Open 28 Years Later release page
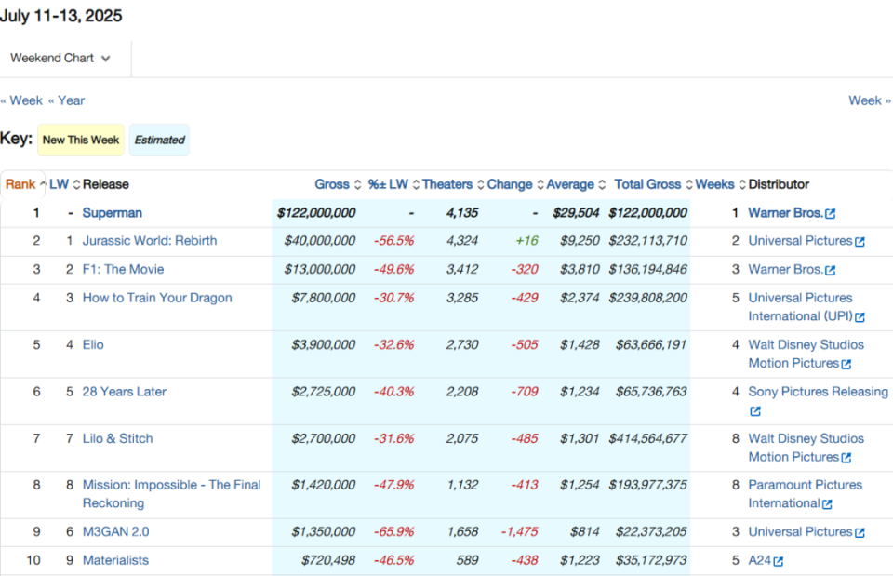Viewport: 893px width, 576px height. click(124, 392)
